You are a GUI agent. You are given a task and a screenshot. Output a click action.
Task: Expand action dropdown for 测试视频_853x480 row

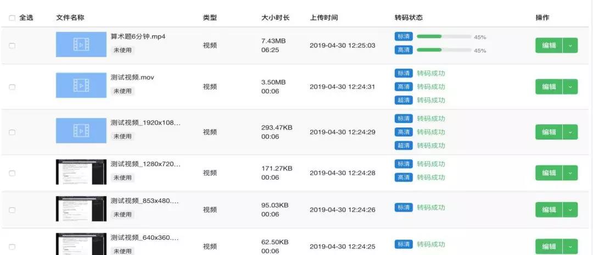point(570,210)
